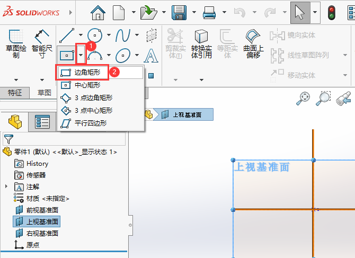355x258 pixels.
Task: Click 转换实体引用 convert entities tool
Action: pyautogui.click(x=201, y=43)
